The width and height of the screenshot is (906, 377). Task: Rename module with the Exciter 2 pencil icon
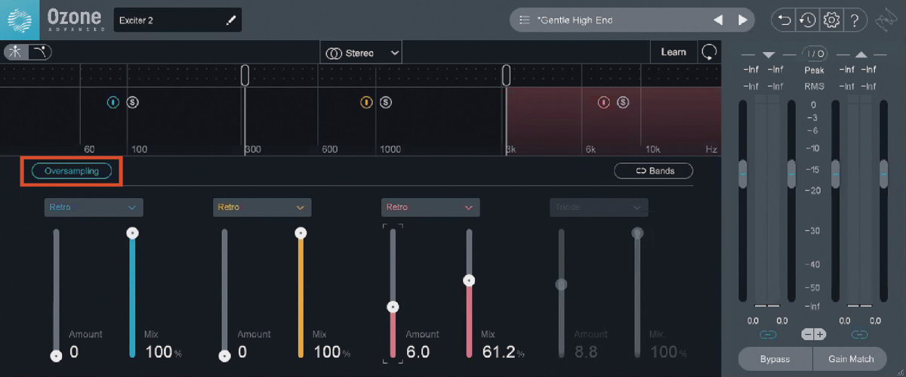[x=231, y=20]
